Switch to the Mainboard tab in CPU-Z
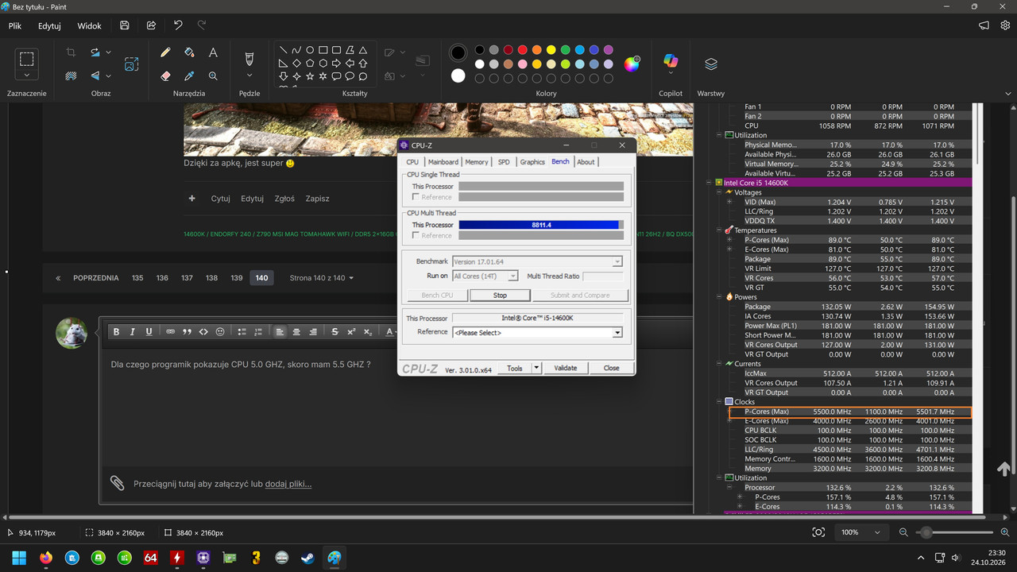The height and width of the screenshot is (572, 1017). pos(443,162)
